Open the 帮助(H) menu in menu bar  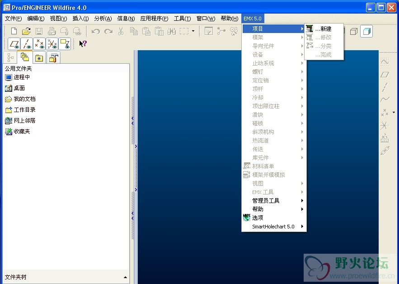pyautogui.click(x=229, y=19)
